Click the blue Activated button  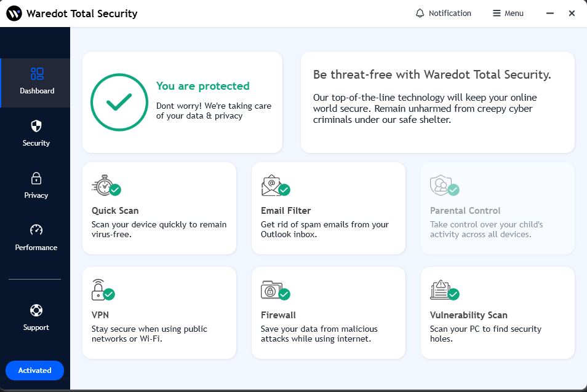(x=34, y=370)
